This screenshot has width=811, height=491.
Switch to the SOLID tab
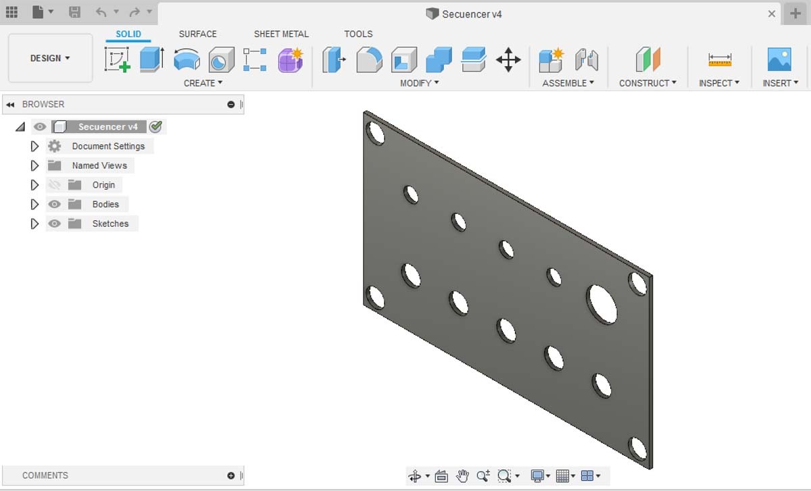pos(128,34)
